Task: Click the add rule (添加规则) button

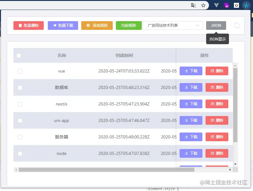Action: click(97, 26)
